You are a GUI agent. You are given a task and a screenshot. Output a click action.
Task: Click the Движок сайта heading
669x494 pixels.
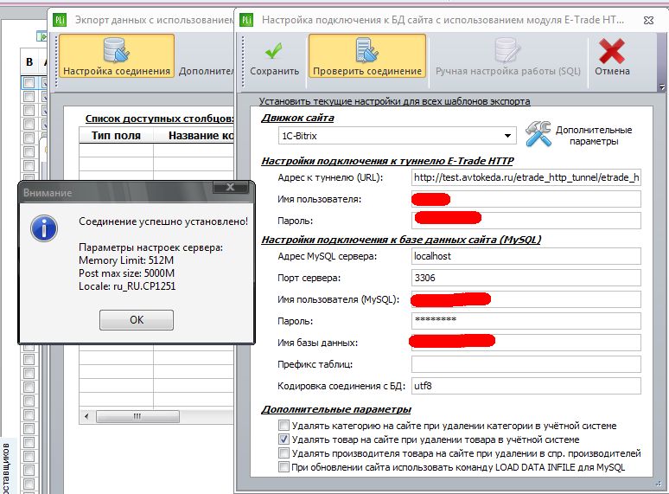pyautogui.click(x=297, y=118)
